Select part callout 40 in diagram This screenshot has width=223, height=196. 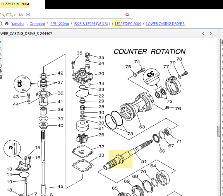click(x=61, y=126)
